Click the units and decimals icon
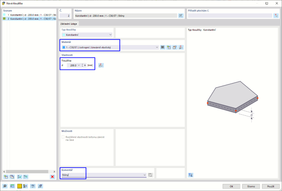Image resolution: width=282 pixels, height=191 pixels. coord(12,186)
